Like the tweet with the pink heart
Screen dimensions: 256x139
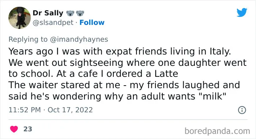coord(14,129)
